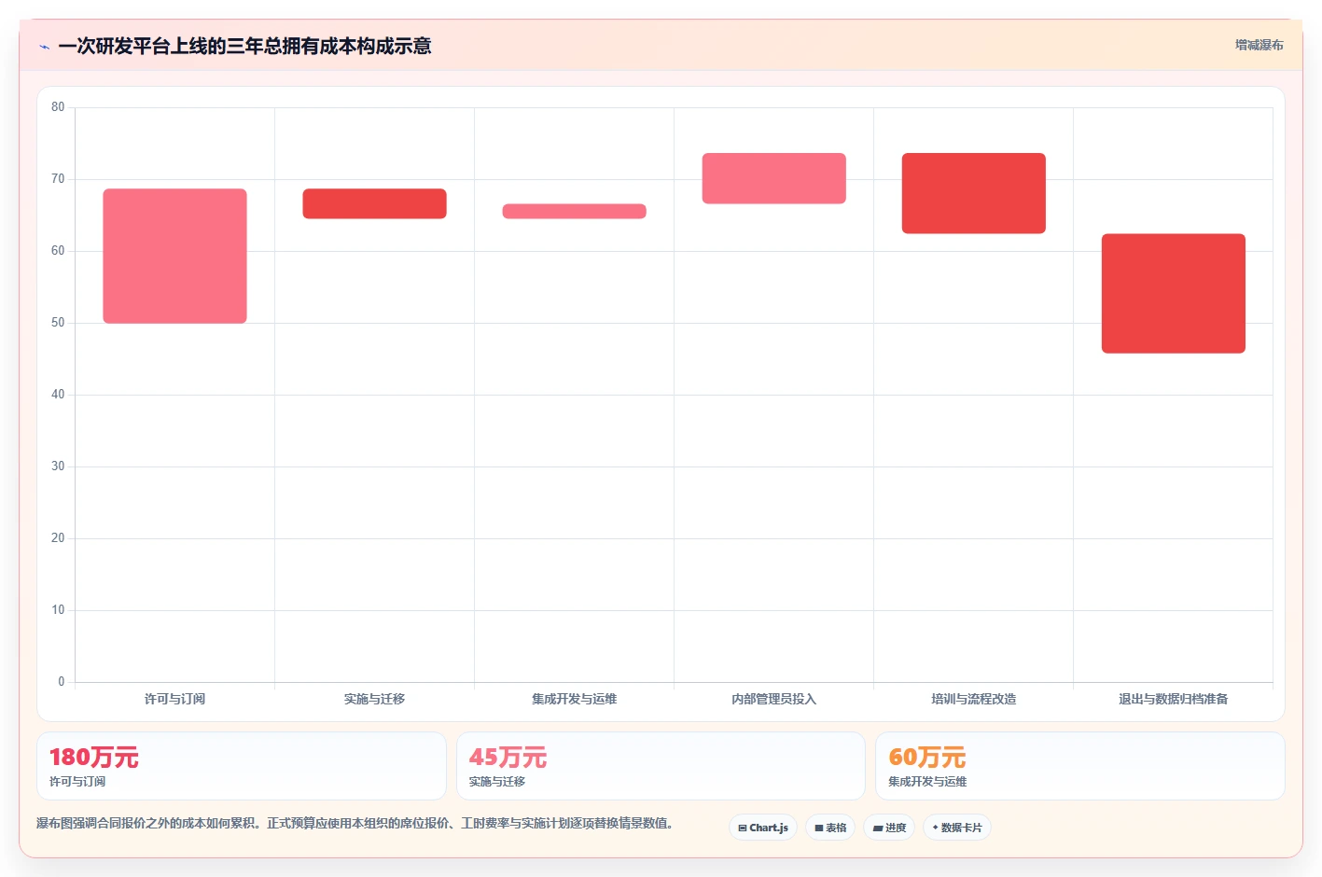Click the footnote text starting with 瀑布图强调
1322x877 pixels.
(x=355, y=823)
